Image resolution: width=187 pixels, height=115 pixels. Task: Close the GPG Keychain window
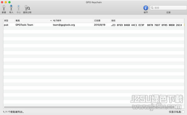point(2,2)
